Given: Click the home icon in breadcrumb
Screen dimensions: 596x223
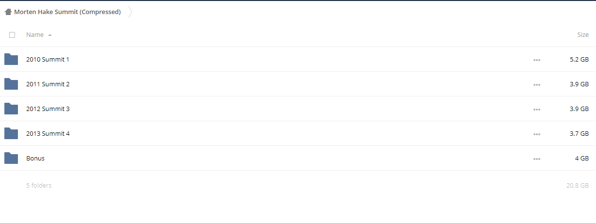Looking at the screenshot, I should (8, 12).
